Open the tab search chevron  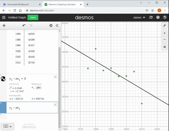click(x=141, y=2)
